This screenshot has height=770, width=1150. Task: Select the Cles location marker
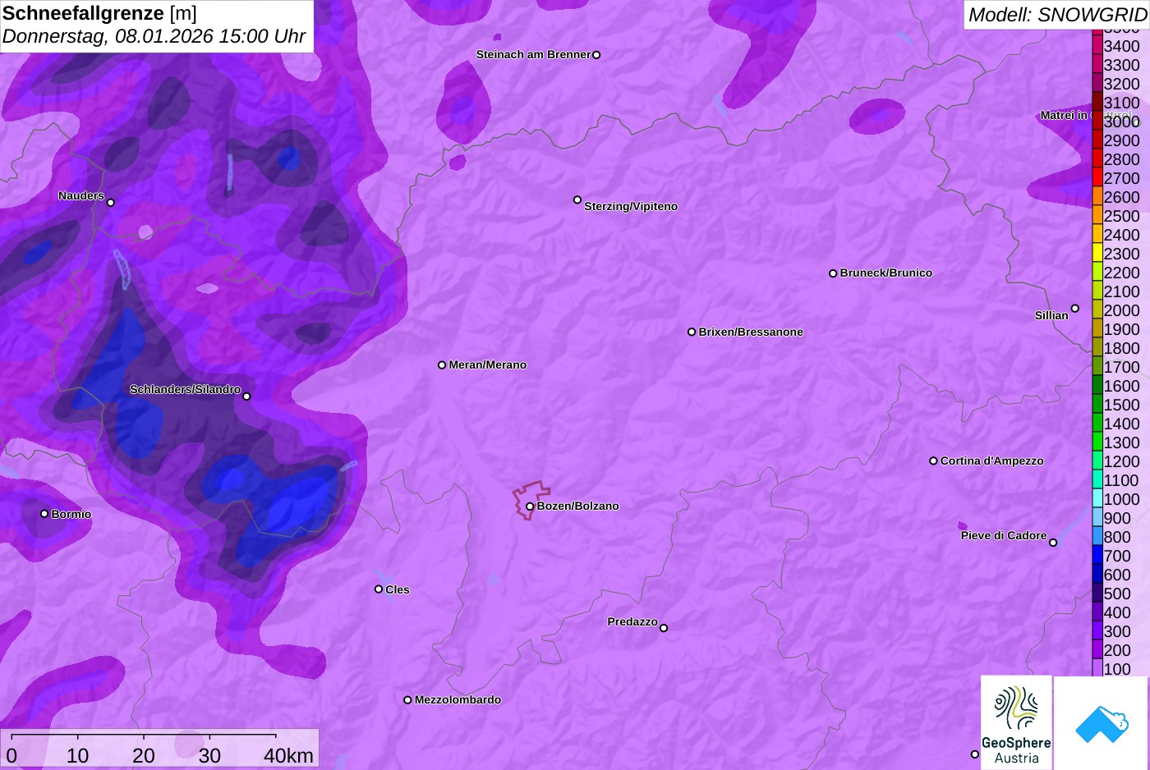379,589
